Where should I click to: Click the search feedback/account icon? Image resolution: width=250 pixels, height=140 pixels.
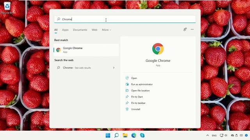click(x=185, y=30)
